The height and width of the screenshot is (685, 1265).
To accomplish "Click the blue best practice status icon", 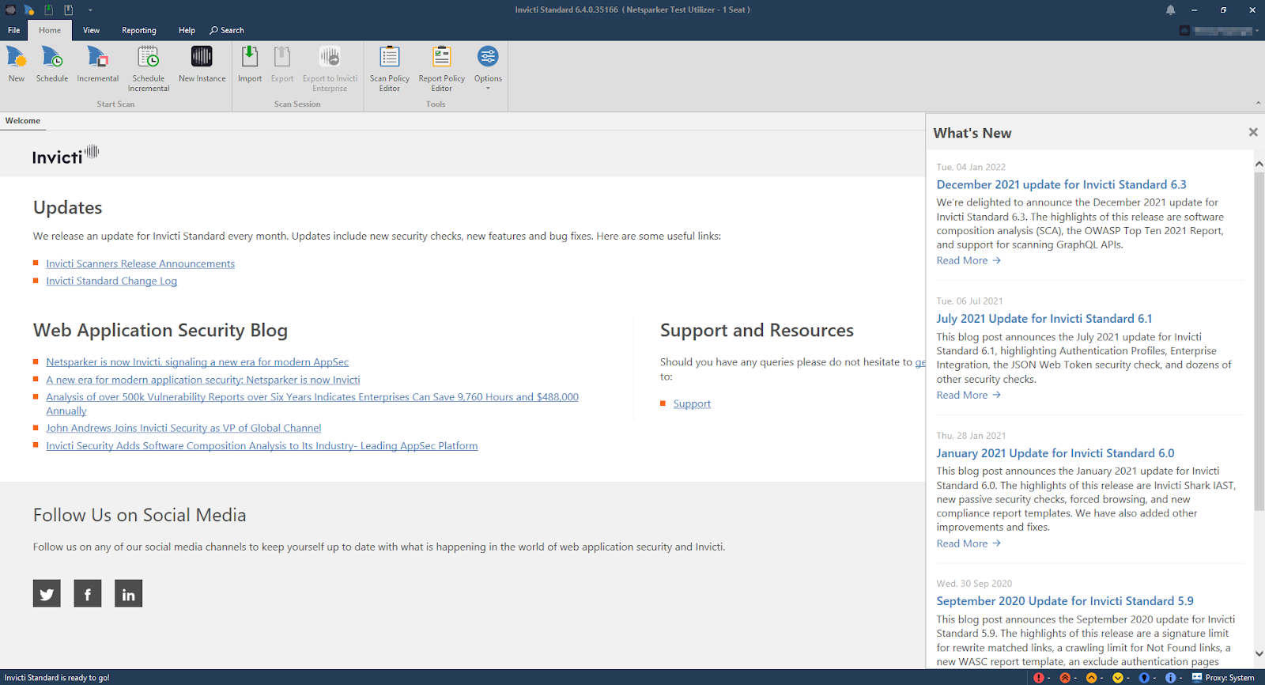I will (x=1144, y=678).
